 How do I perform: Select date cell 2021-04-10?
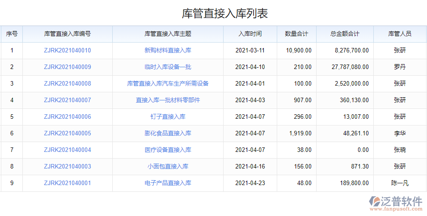250,67
